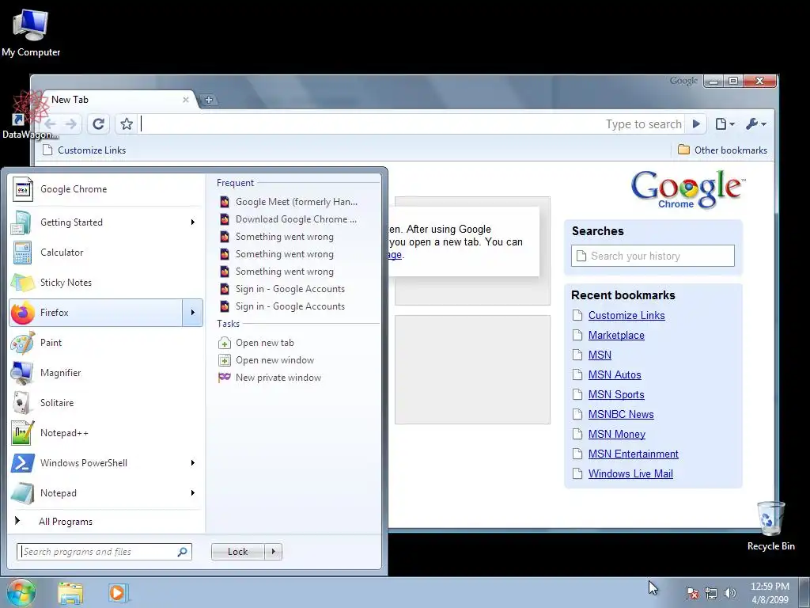Image resolution: width=810 pixels, height=608 pixels.
Task: Open Windows Explorer from the taskbar
Action: 70,593
